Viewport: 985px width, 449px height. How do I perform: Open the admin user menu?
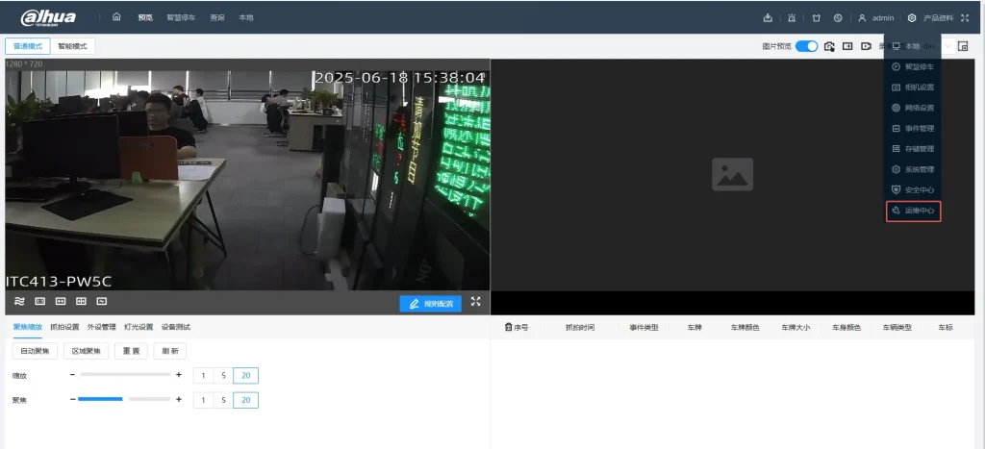pyautogui.click(x=876, y=17)
